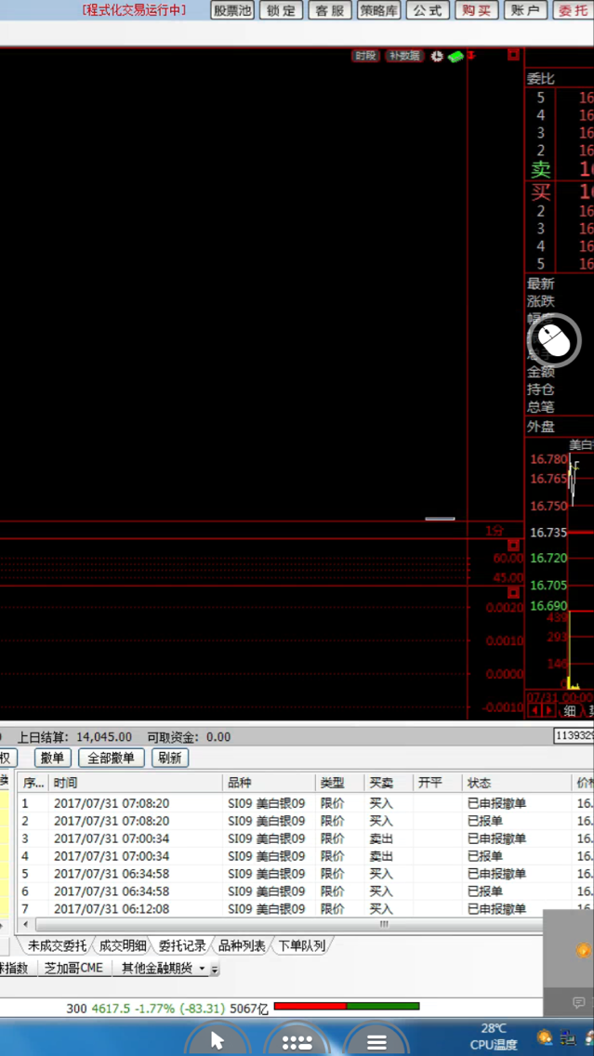Click the left arrow under the mini chart
The height and width of the screenshot is (1056, 594).
[x=536, y=710]
